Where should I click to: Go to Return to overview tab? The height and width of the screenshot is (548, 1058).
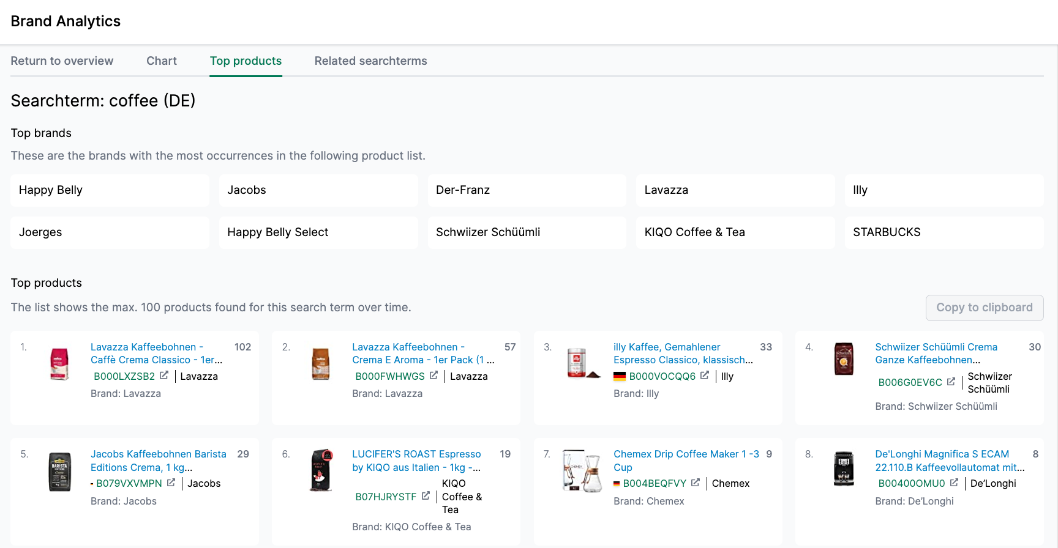coord(62,61)
